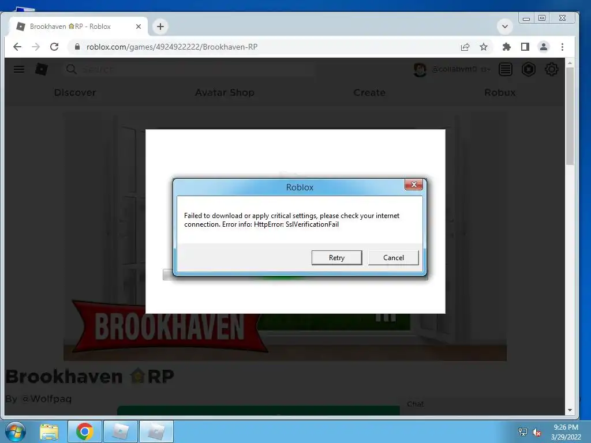
Task: Open Chrome's extensions puzzle icon
Action: pos(507,47)
